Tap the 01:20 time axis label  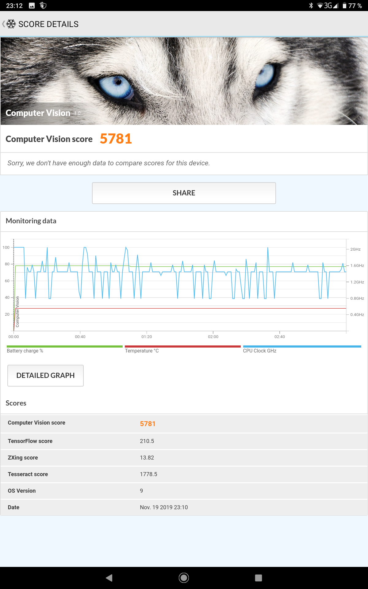pyautogui.click(x=147, y=337)
